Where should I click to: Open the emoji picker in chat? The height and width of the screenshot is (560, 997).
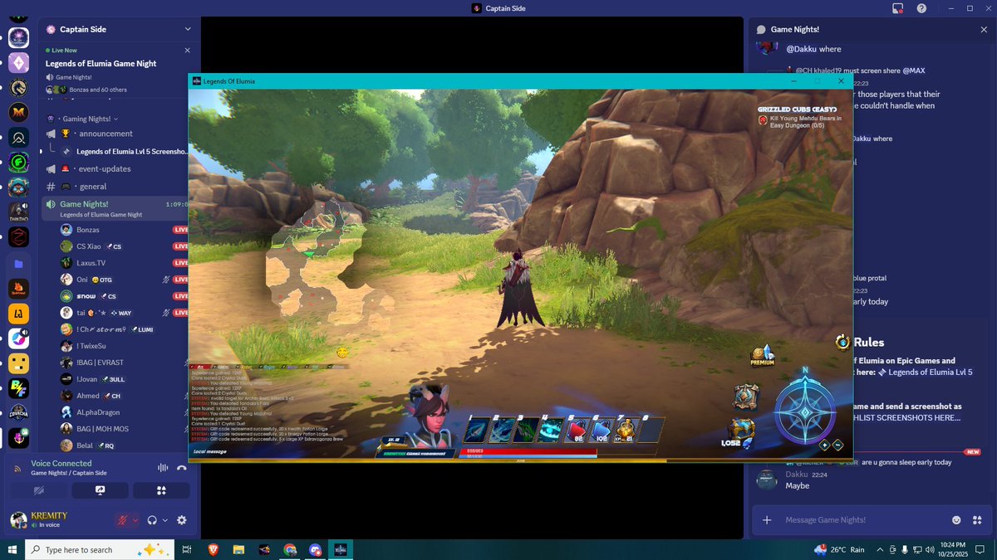[957, 519]
